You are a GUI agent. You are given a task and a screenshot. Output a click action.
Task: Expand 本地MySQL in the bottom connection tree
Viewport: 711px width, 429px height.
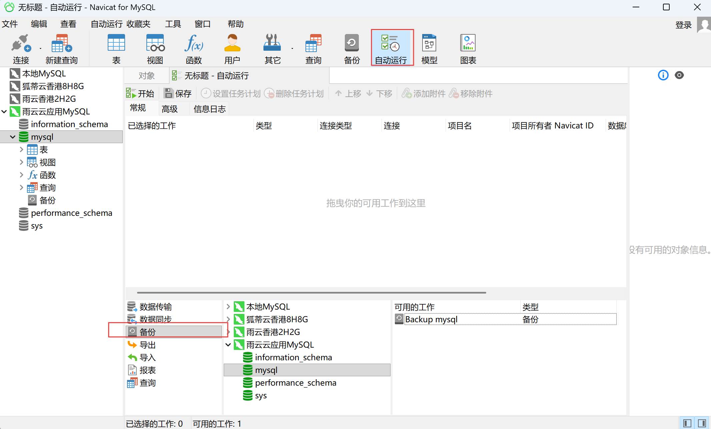[x=228, y=306]
